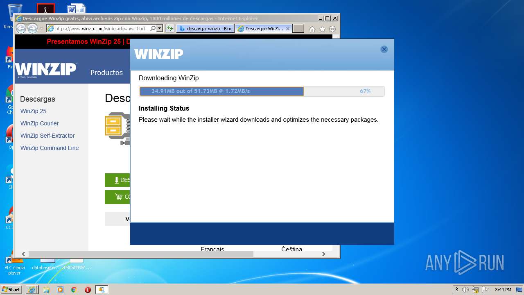Screen dimensions: 524x295
Task: Click the right arrow of IE horizontal scrollbar
Action: (323, 254)
